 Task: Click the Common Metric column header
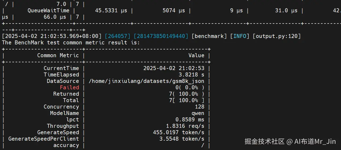58,55
